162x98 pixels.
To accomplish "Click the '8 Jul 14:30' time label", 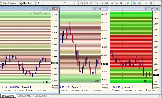I will [75, 91].
